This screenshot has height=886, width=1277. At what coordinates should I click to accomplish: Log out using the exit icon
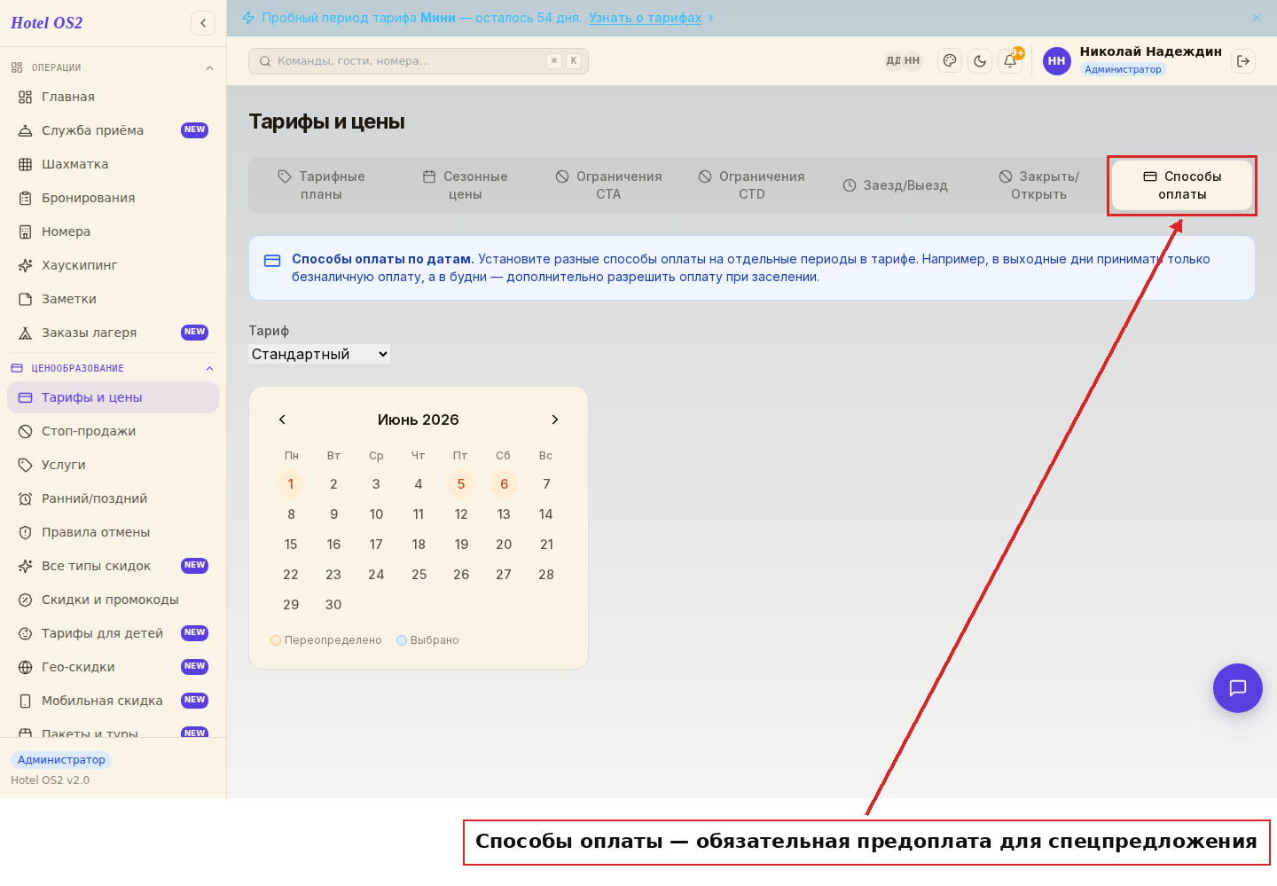(x=1243, y=61)
